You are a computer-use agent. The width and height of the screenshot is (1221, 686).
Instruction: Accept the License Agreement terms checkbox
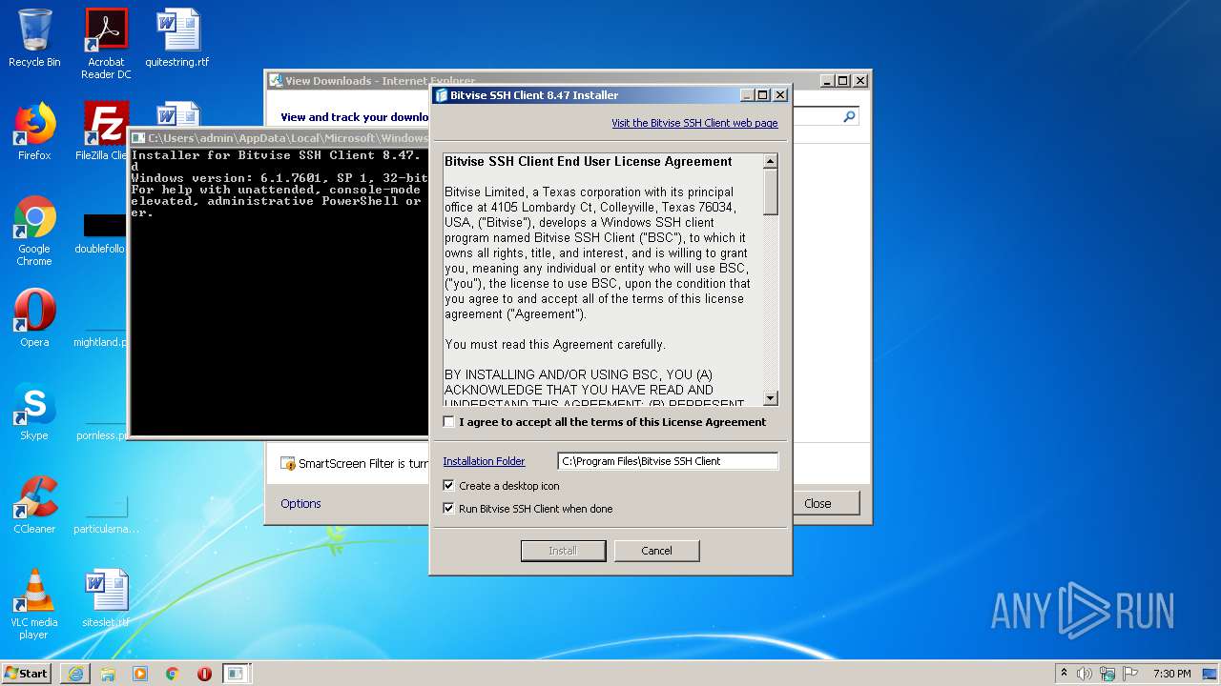pyautogui.click(x=449, y=422)
